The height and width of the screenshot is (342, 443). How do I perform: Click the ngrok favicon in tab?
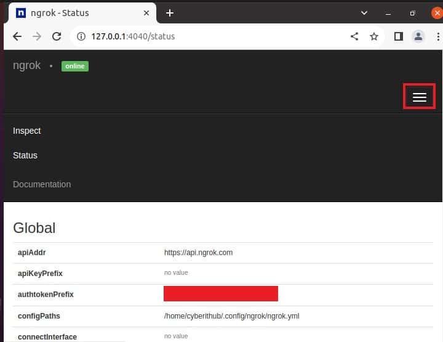21,13
